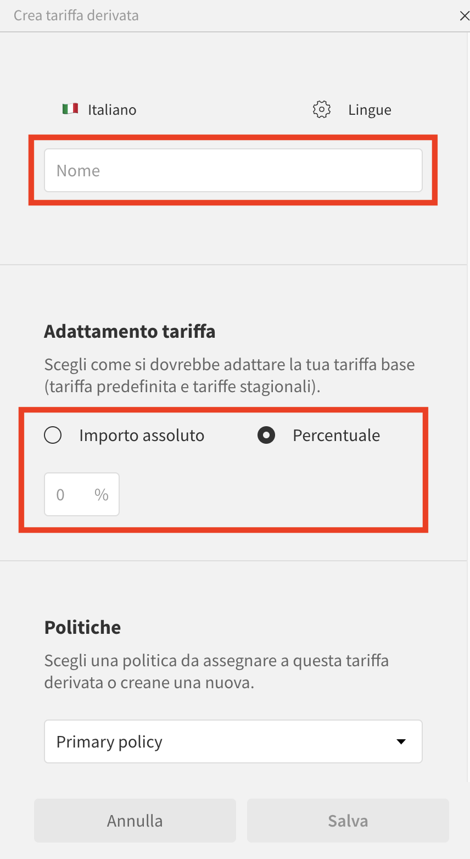470x859 pixels.
Task: Focus the Nome input field
Action: [233, 170]
